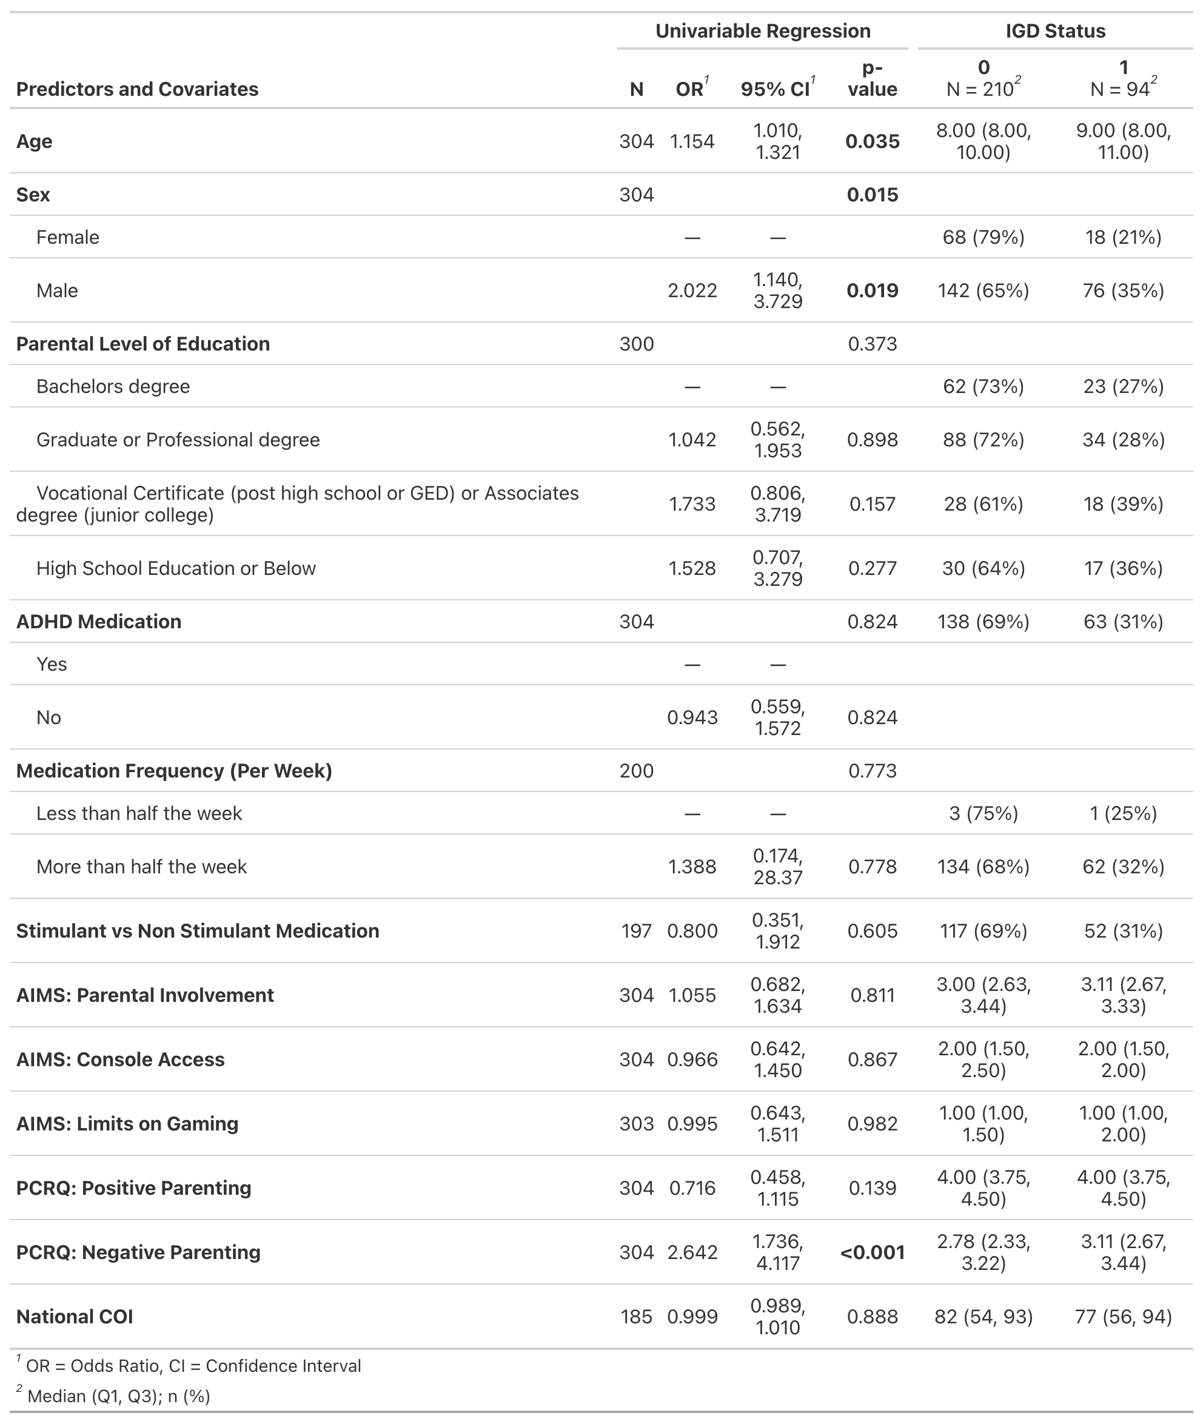Select the Parental Level of Education label
The height and width of the screenshot is (1424, 1203).
pos(143,344)
